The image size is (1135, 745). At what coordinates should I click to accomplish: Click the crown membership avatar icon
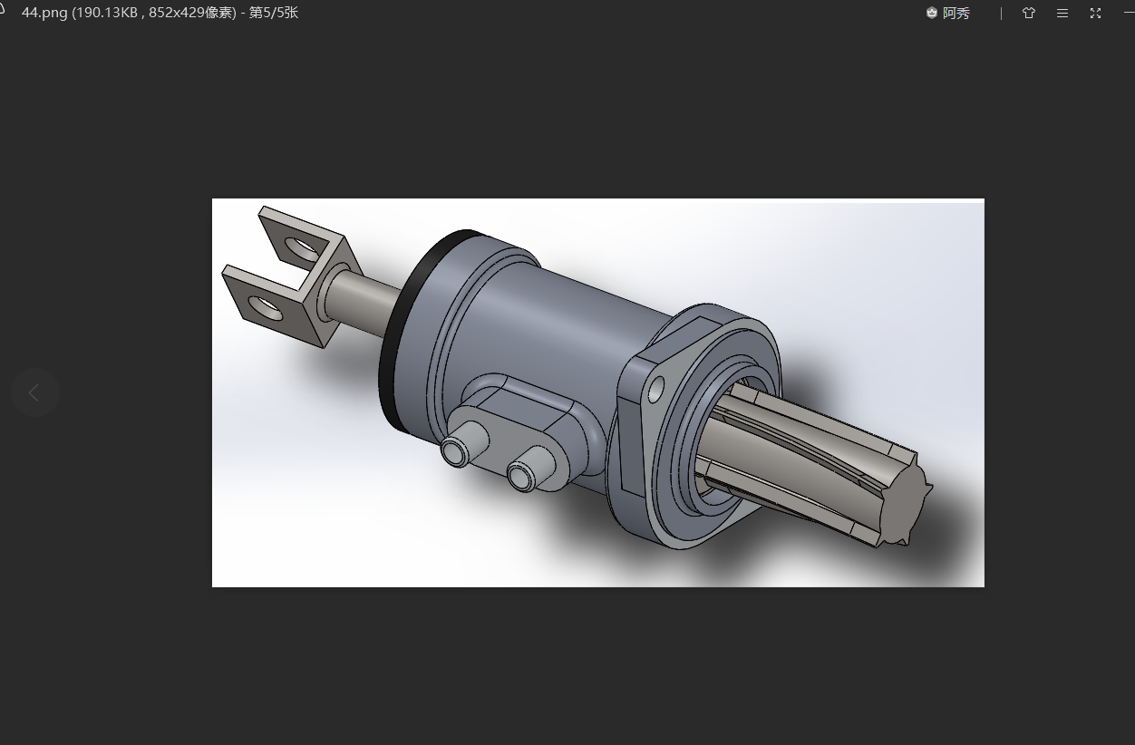(931, 13)
